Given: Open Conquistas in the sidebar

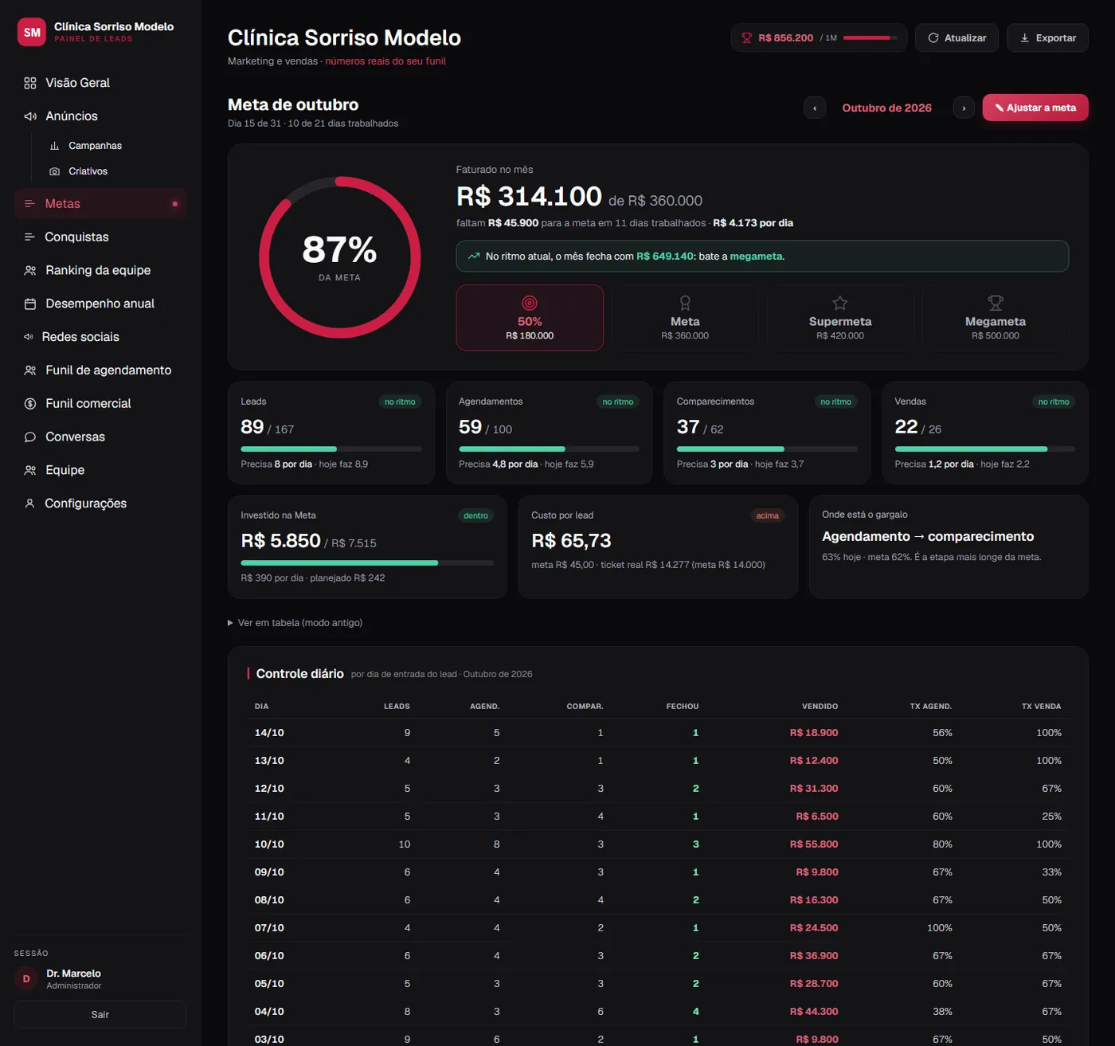Looking at the screenshot, I should tap(100, 237).
